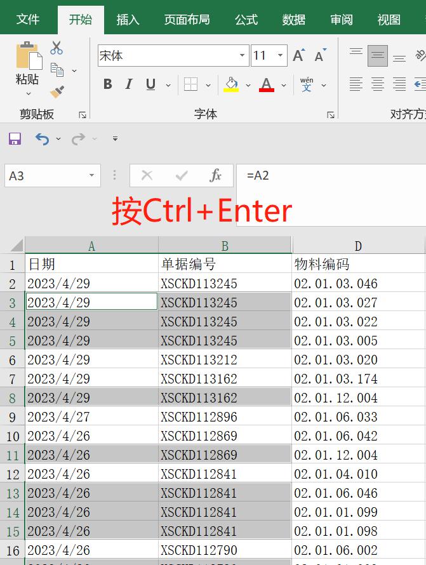Viewport: 426px width, 565px height.
Task: Open Insert Function fx dialog
Action: tap(215, 175)
